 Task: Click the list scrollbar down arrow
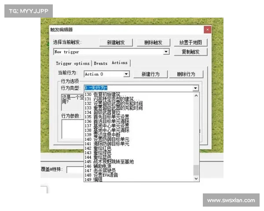[196, 178]
